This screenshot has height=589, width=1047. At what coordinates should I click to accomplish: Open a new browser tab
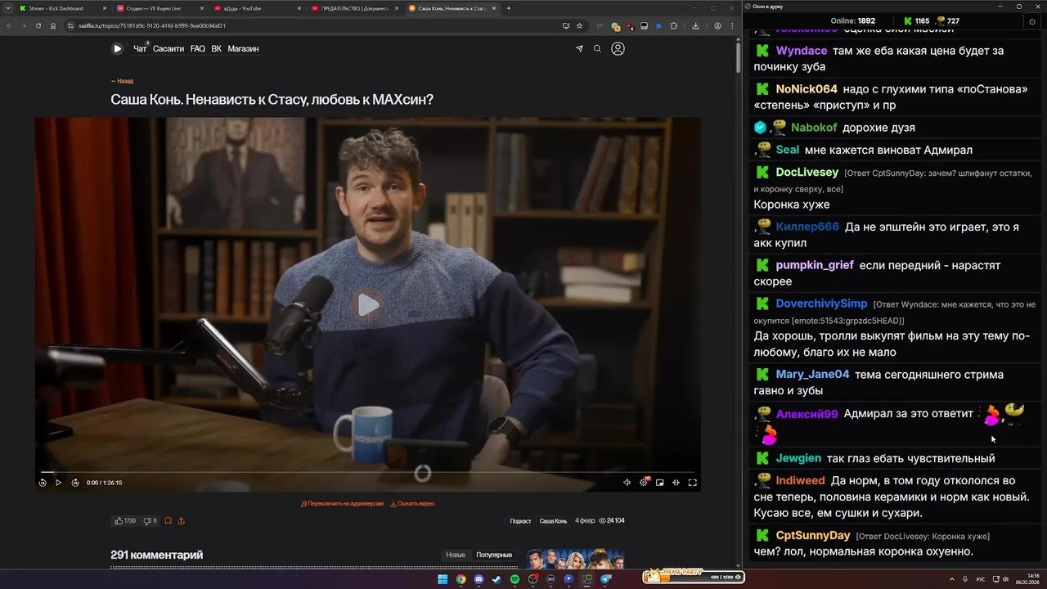[x=509, y=8]
